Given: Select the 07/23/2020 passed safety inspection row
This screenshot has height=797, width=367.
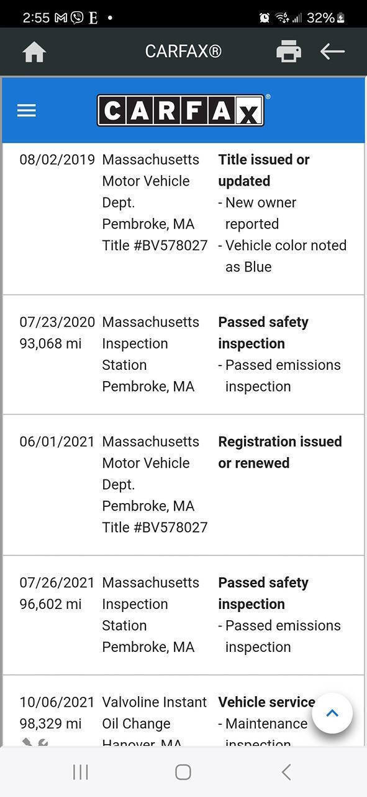Looking at the screenshot, I should [183, 355].
